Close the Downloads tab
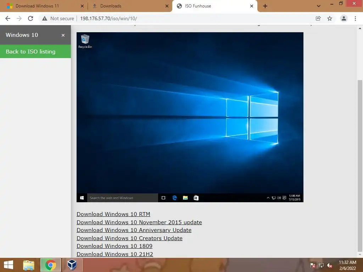This screenshot has width=363, height=272. click(167, 6)
